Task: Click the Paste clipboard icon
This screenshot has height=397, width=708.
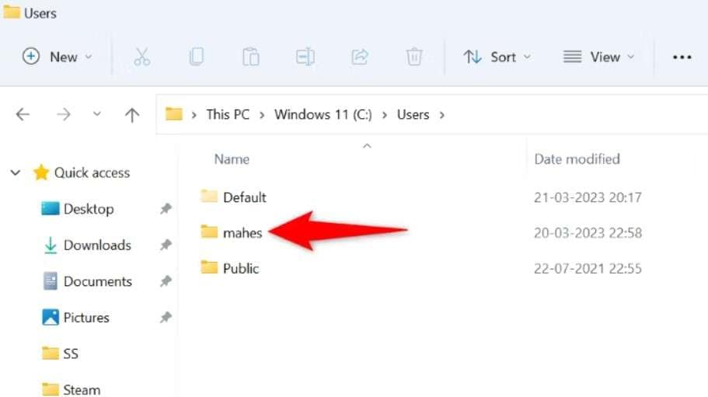Action: [250, 57]
